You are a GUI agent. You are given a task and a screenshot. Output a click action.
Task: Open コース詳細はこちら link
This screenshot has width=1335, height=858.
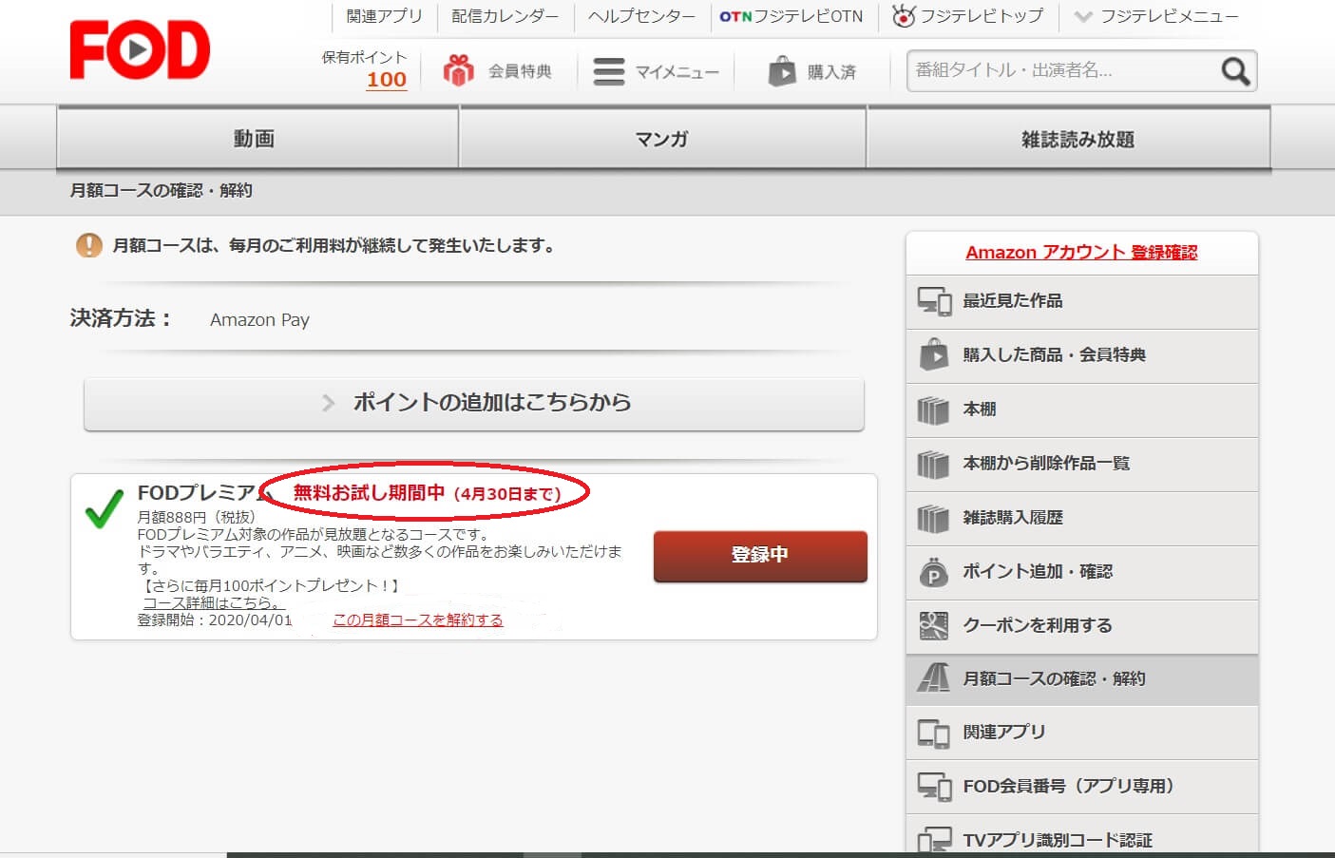pos(214,602)
